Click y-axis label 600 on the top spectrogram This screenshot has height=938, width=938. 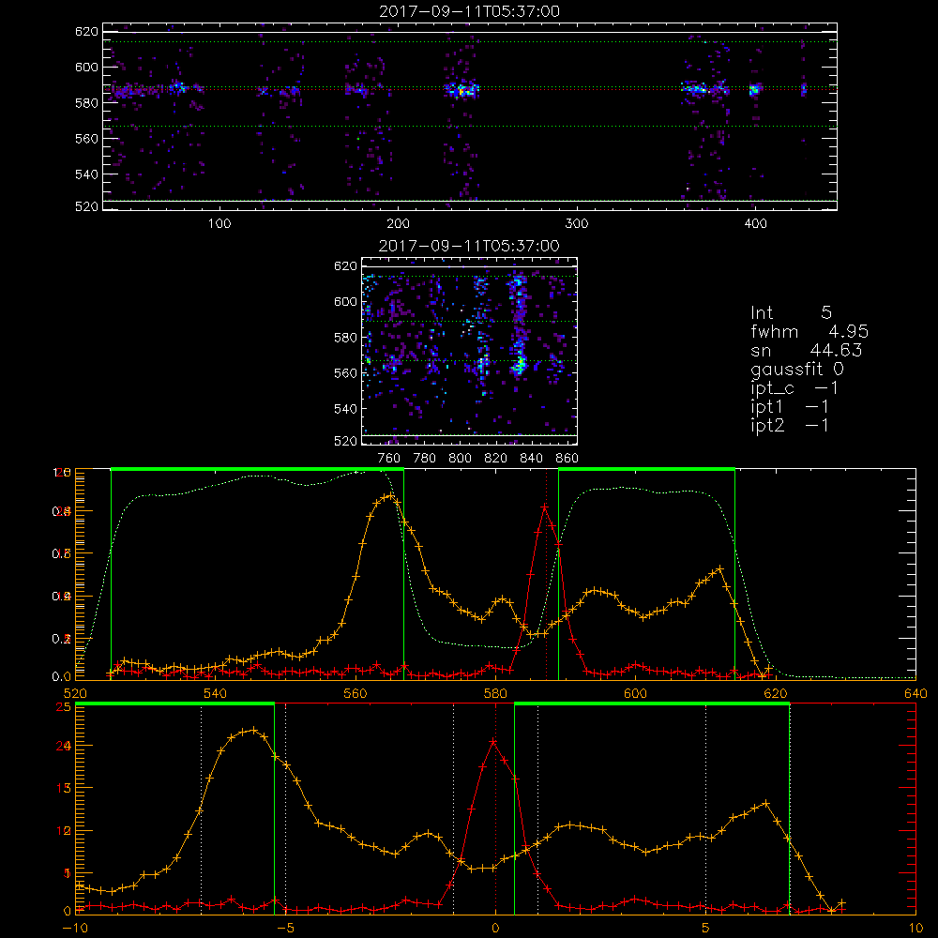tap(86, 67)
